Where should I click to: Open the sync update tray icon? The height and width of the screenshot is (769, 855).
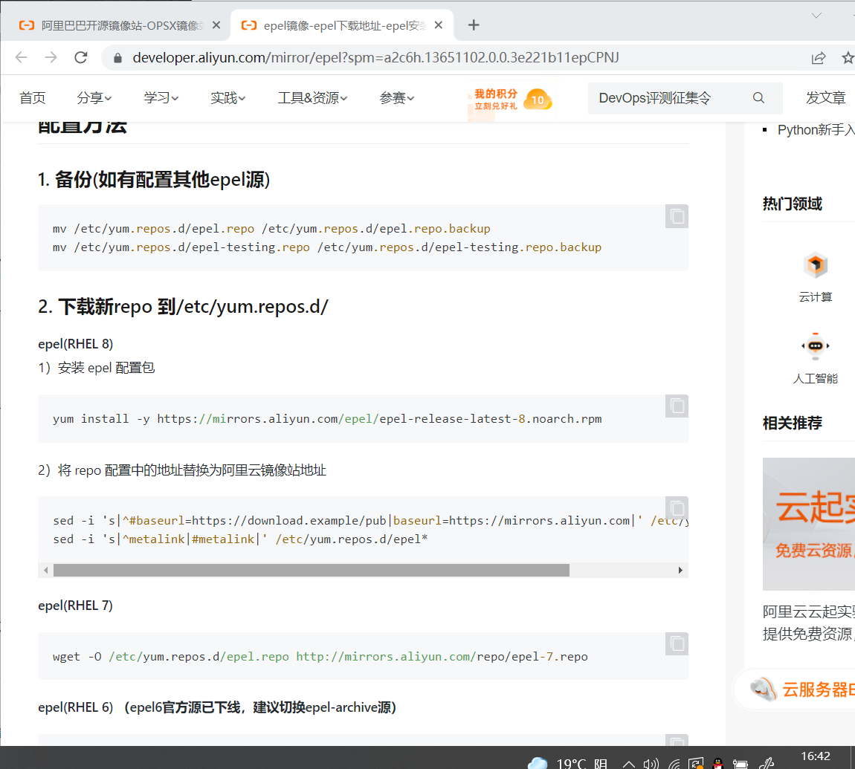click(x=697, y=764)
